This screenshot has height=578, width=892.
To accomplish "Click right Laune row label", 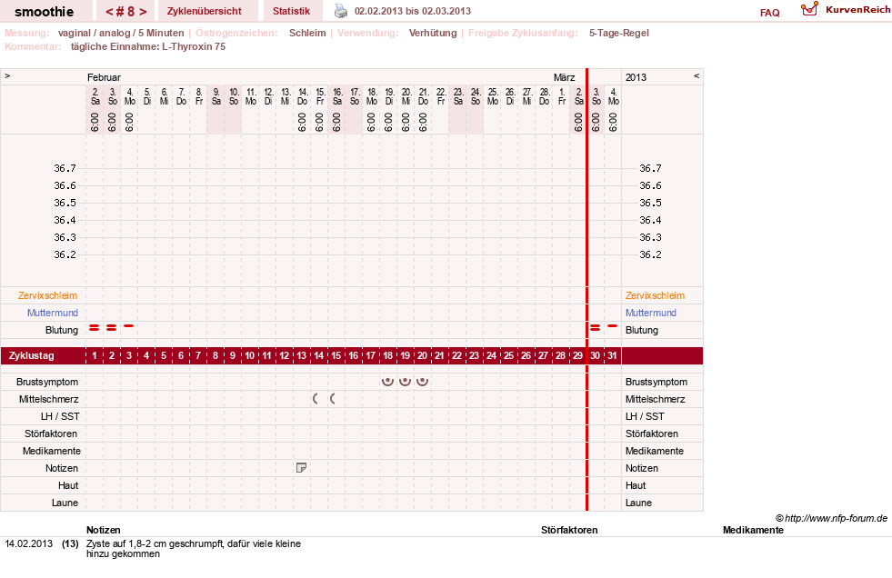I will point(639,503).
